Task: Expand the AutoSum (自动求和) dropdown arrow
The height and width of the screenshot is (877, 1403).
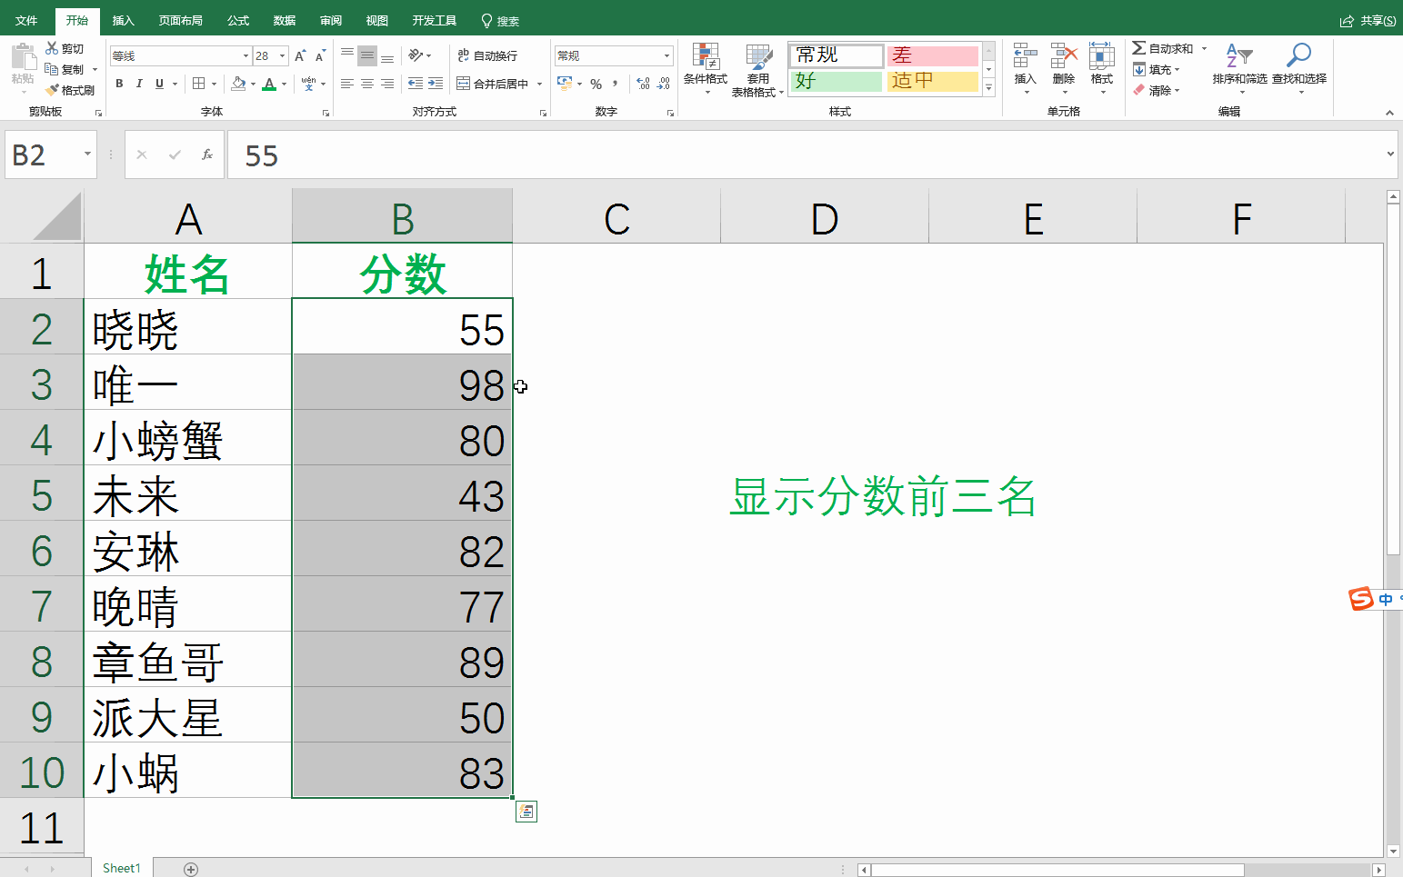Action: coord(1204,48)
